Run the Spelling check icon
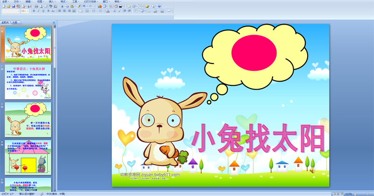The height and width of the screenshot is (196, 374). (51, 6)
